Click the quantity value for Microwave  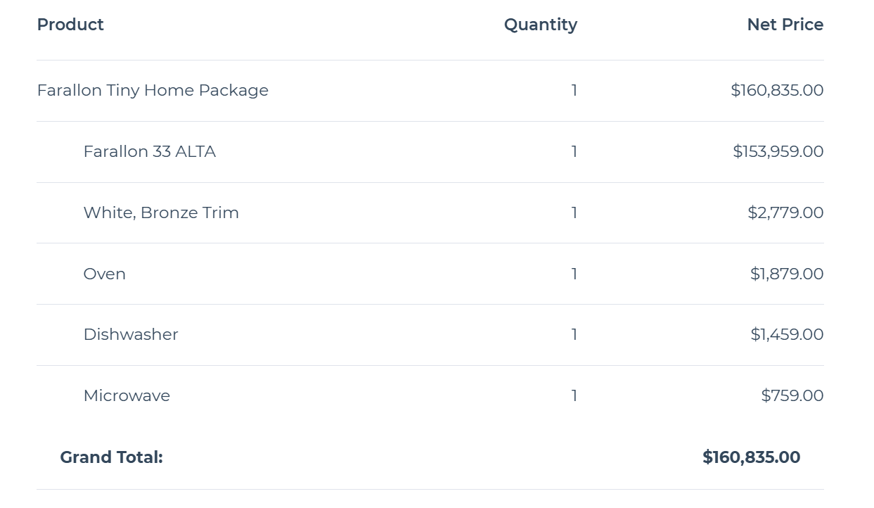574,395
